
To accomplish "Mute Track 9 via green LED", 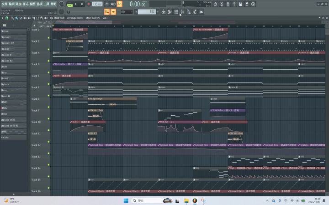I will (x=48, y=118).
